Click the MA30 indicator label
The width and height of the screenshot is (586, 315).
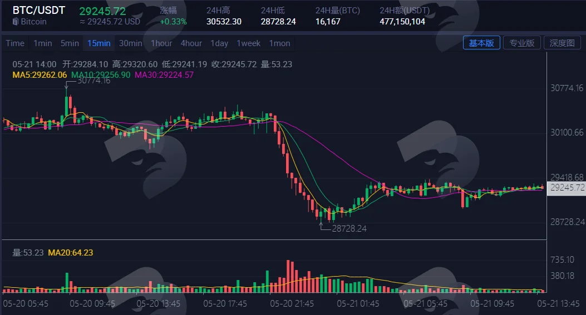[164, 75]
